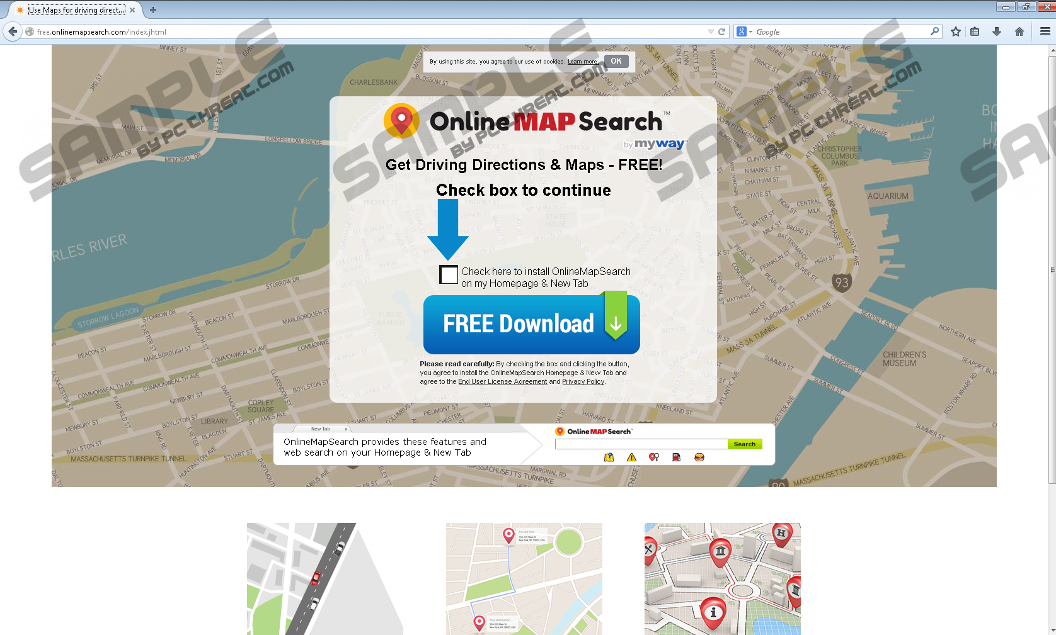1056x635 pixels.
Task: Open a new tab with plus button
Action: (x=153, y=10)
